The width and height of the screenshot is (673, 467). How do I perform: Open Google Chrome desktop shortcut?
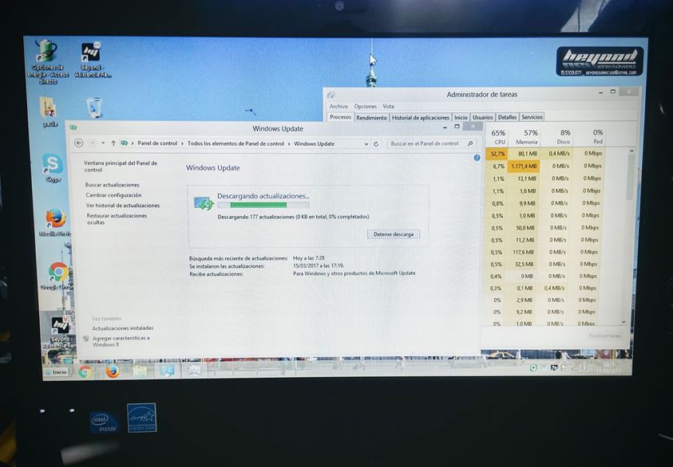[x=57, y=273]
